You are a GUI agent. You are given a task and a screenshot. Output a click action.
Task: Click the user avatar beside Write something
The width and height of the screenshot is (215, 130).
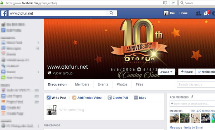click(52, 110)
